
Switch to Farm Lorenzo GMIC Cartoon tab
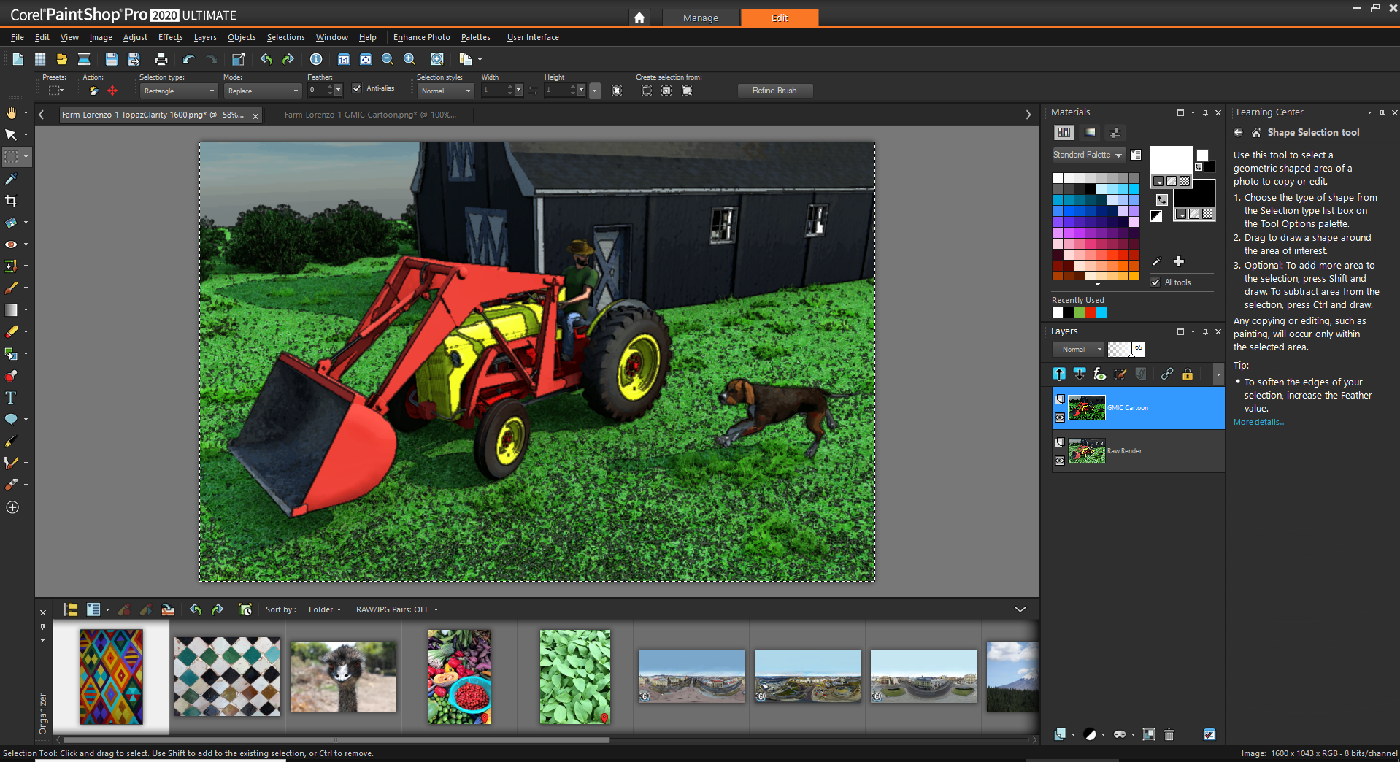pos(370,115)
